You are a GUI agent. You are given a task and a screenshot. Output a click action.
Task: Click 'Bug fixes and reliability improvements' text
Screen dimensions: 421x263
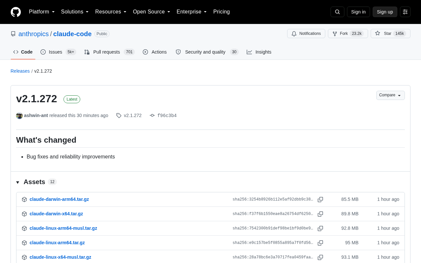[71, 157]
